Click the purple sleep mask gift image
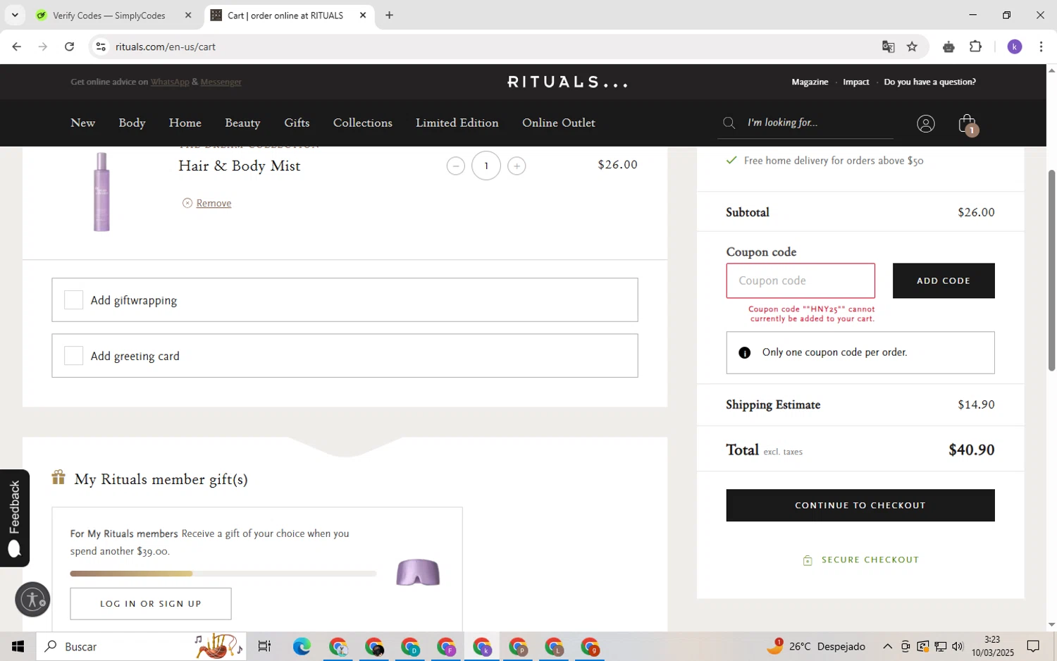 pyautogui.click(x=418, y=572)
